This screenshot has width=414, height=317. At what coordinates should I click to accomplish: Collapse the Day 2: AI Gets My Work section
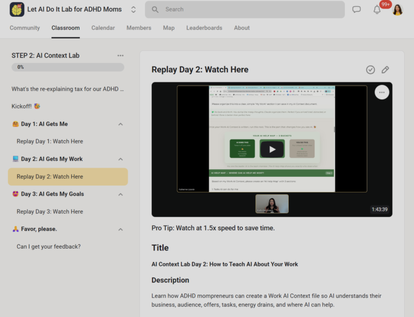click(x=120, y=159)
